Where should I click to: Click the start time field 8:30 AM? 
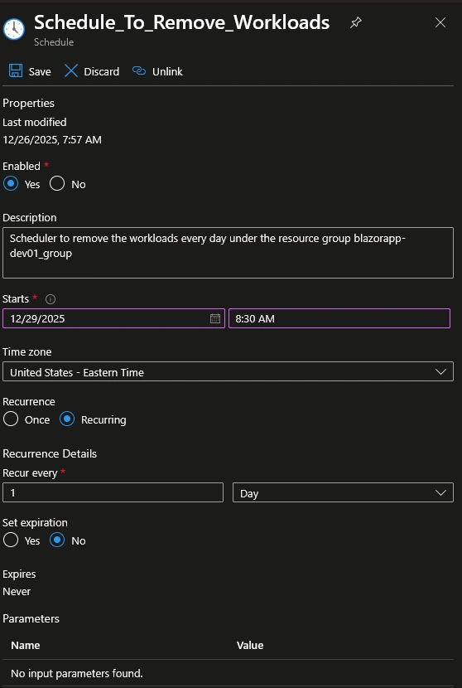[339, 318]
